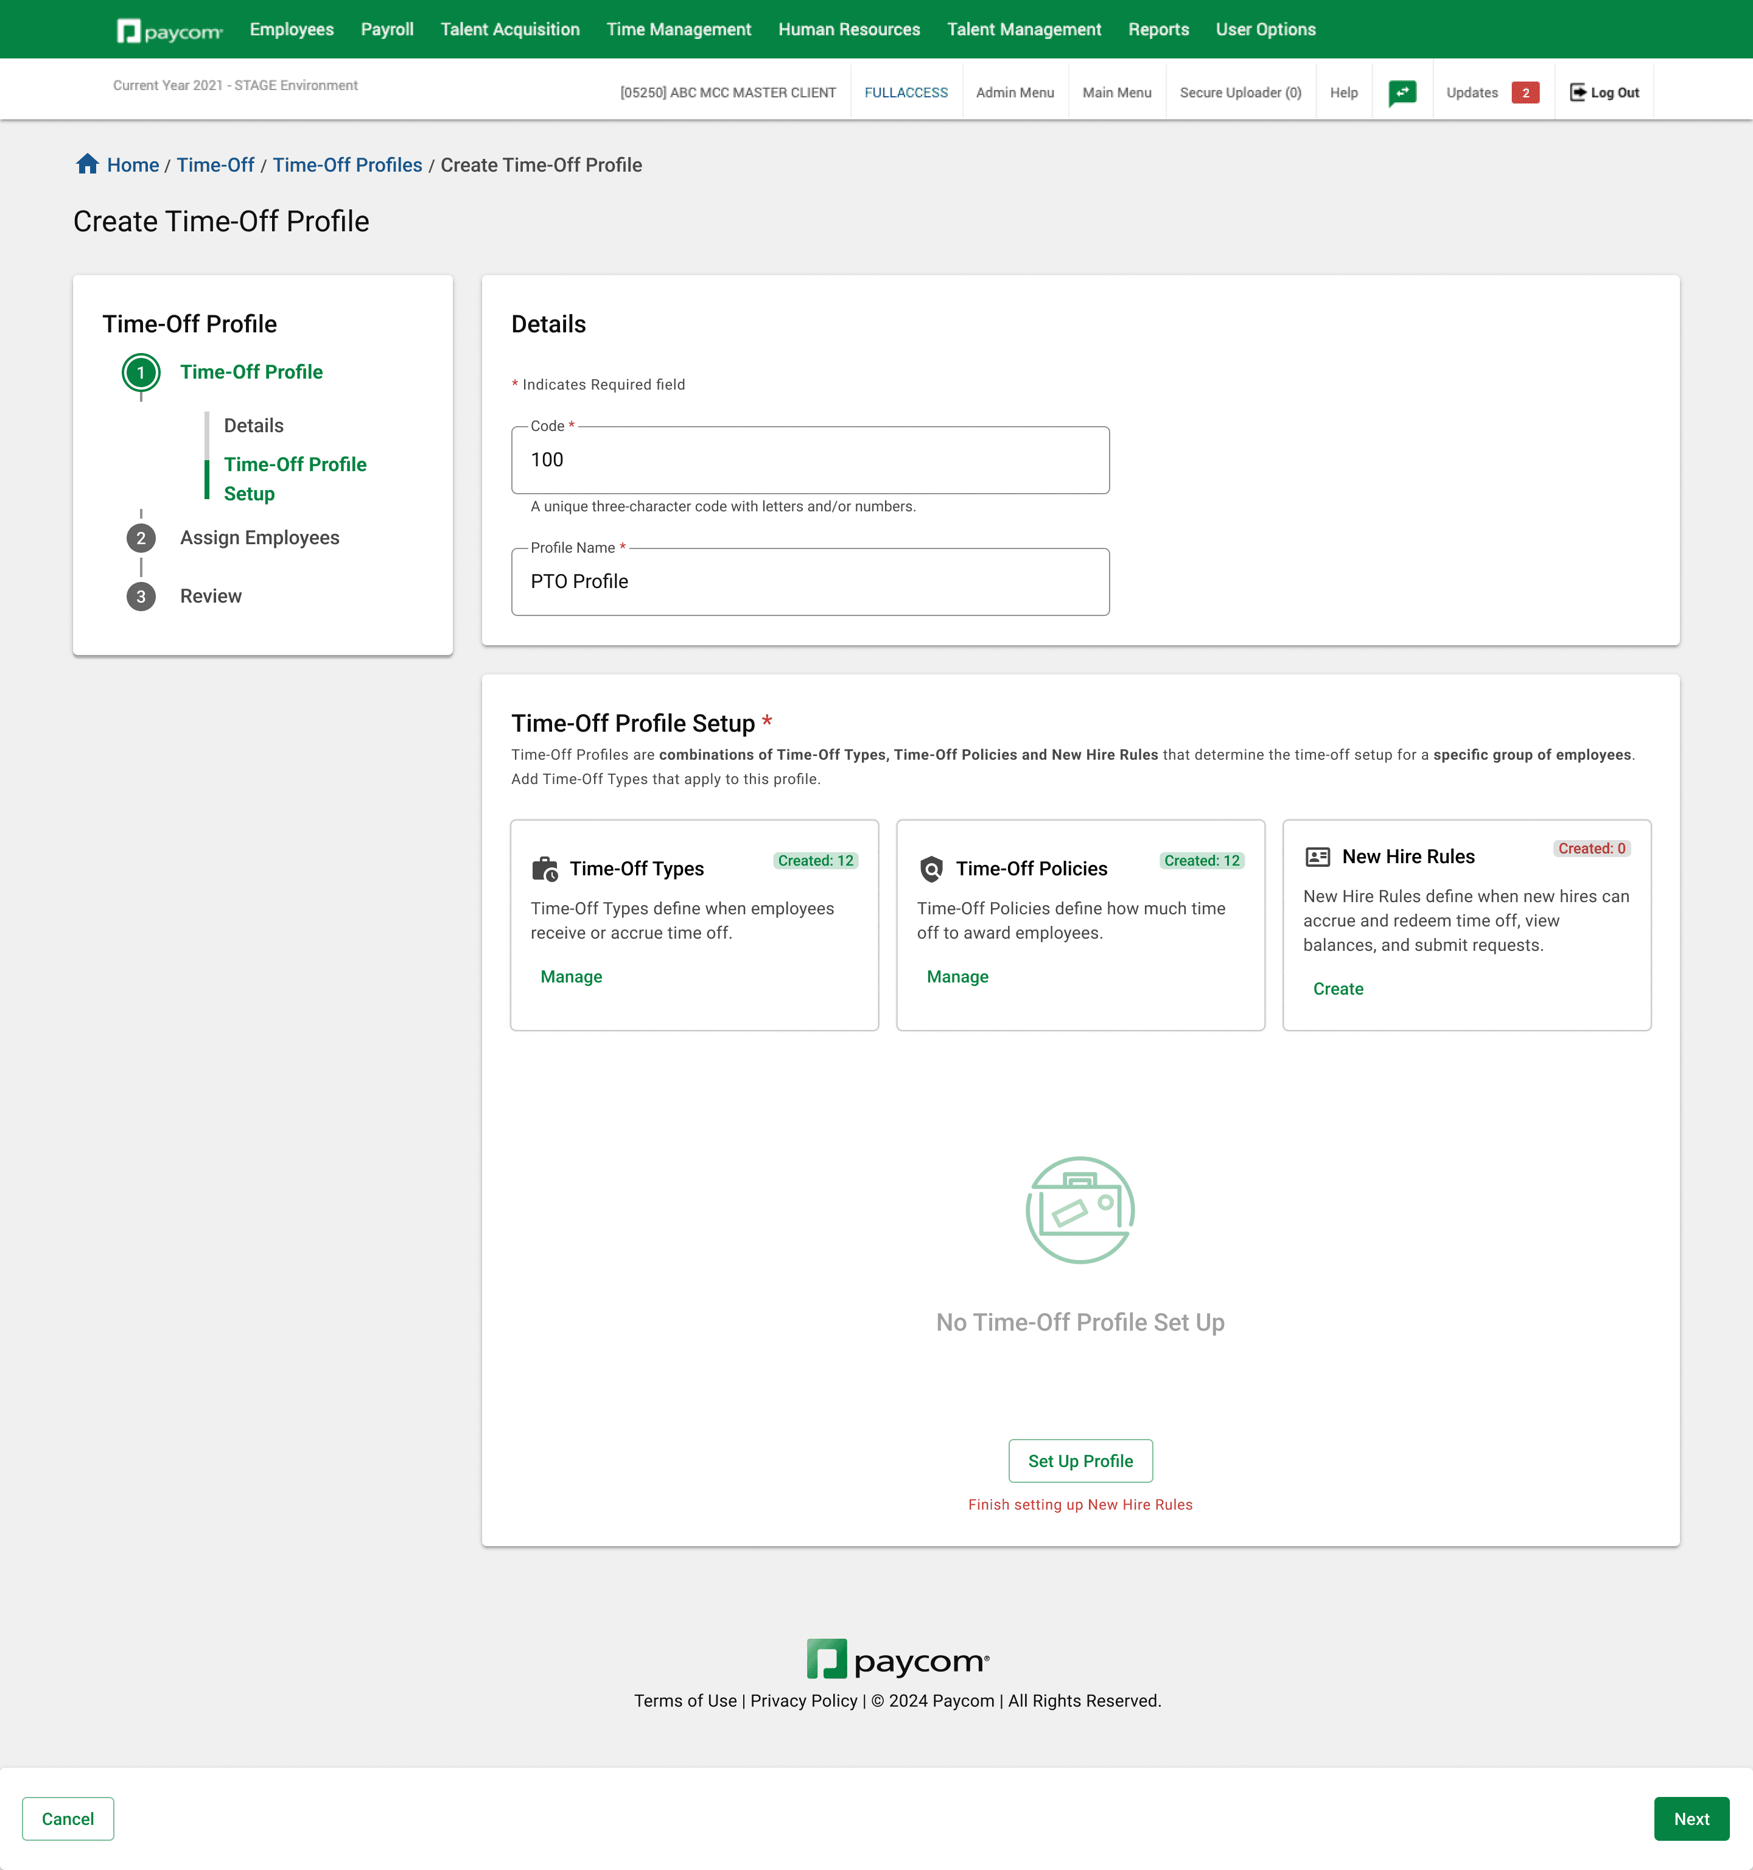Viewport: 1753px width, 1870px height.
Task: Click the Home house icon in breadcrumb
Action: pos(88,164)
